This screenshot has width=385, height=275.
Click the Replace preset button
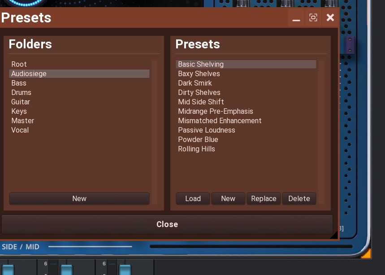pyautogui.click(x=264, y=199)
